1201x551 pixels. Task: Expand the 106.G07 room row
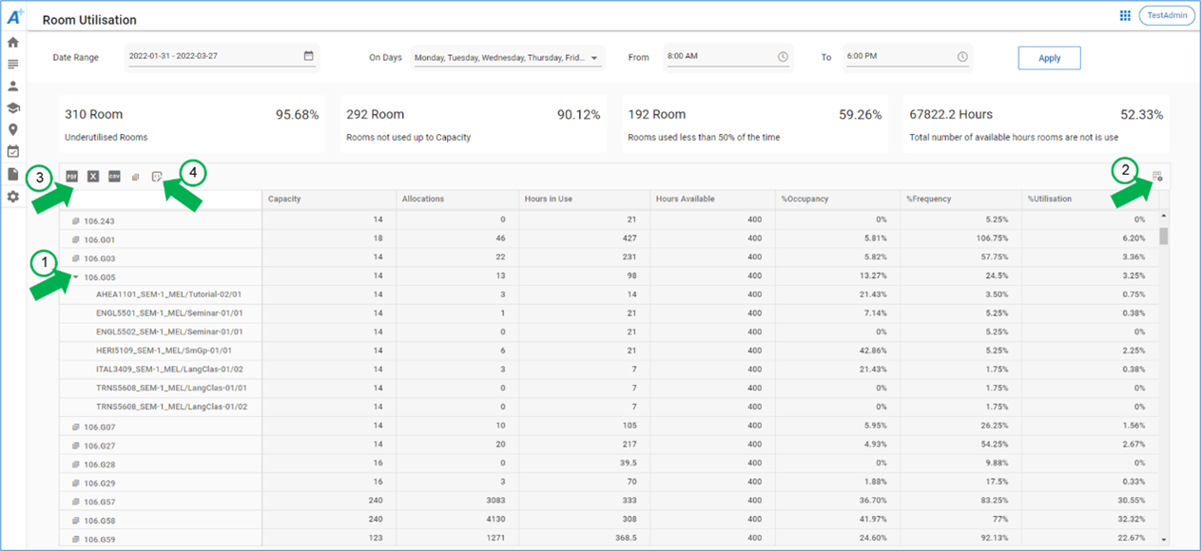click(76, 427)
